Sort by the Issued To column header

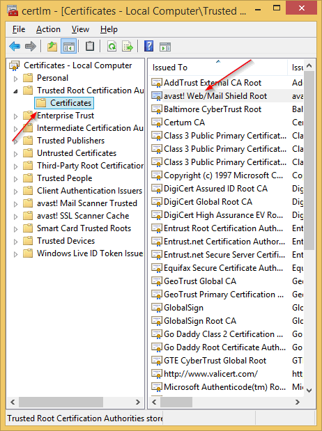219,68
